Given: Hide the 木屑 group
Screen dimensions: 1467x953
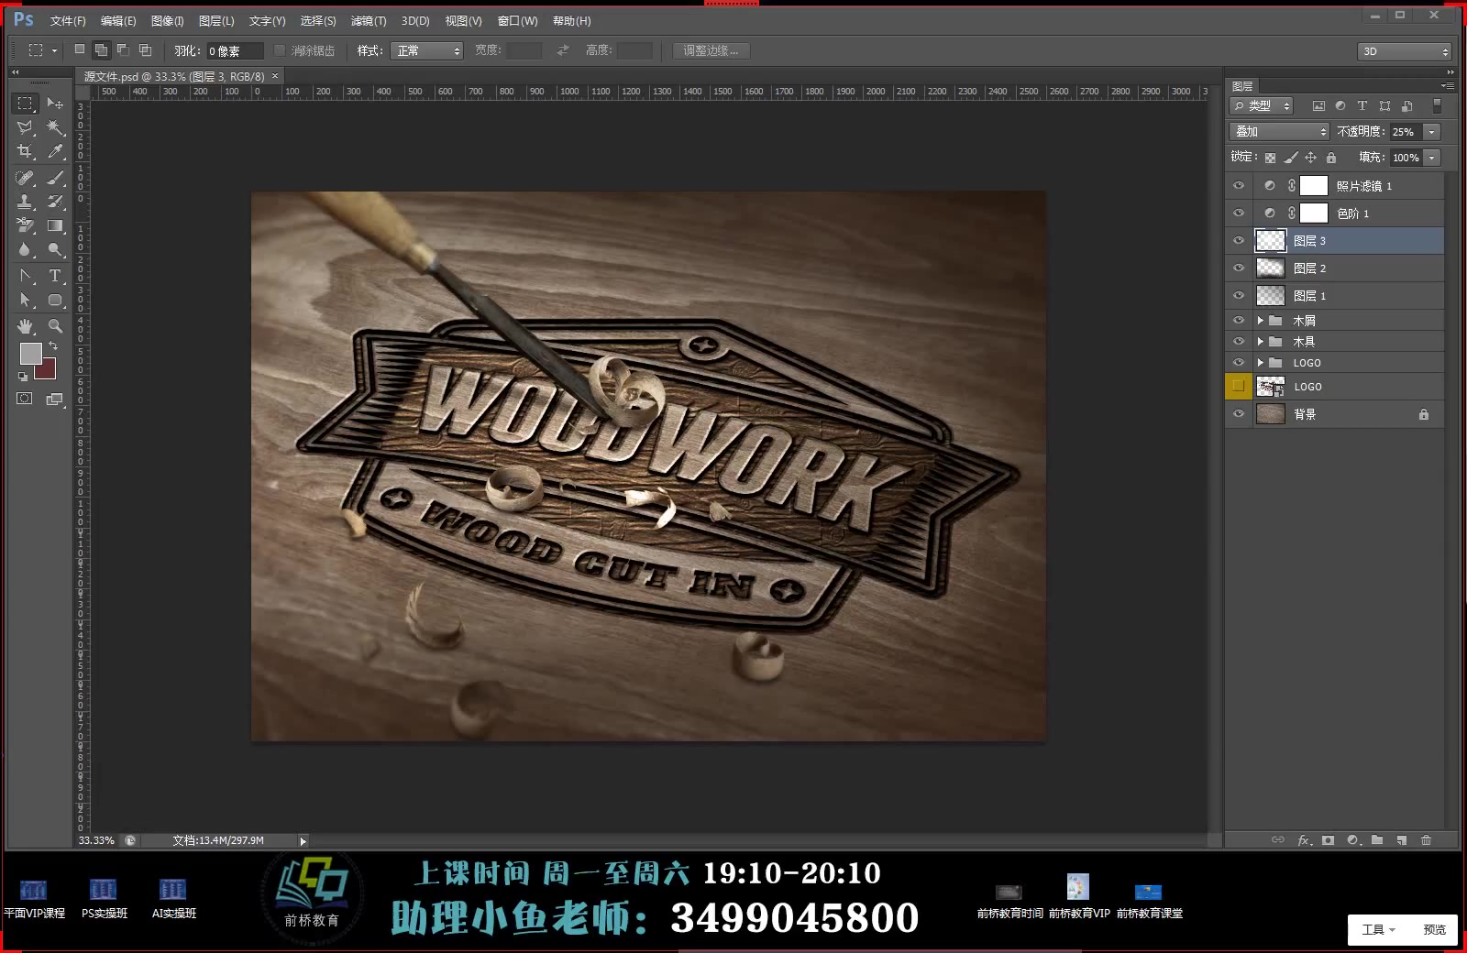Looking at the screenshot, I should 1239,320.
